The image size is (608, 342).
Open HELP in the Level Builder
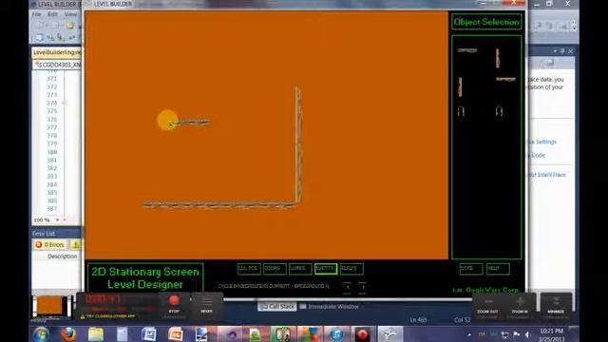click(498, 269)
